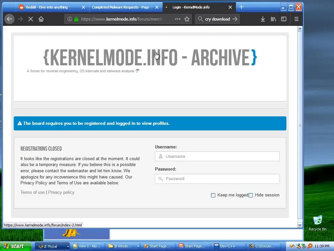Open the page actions ellipsis menu
This screenshot has width=334, height=251.
(177, 19)
